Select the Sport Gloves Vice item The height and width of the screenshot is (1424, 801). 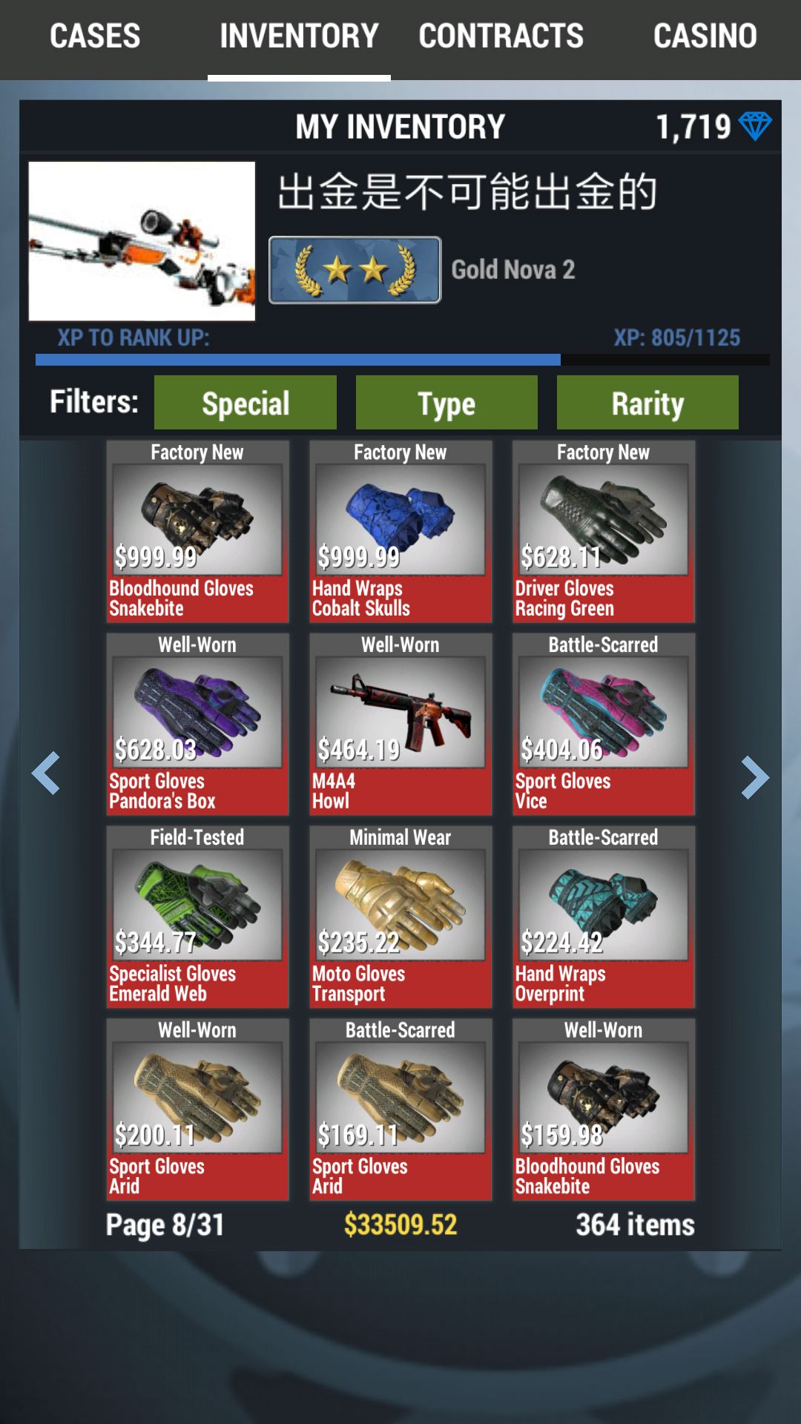tap(604, 724)
